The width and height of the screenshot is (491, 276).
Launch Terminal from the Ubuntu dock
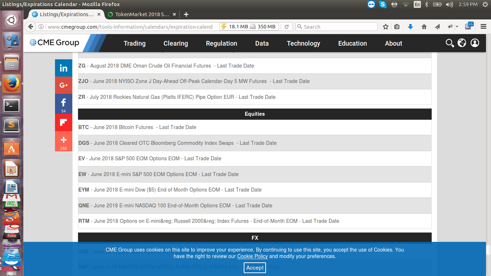tap(12, 105)
